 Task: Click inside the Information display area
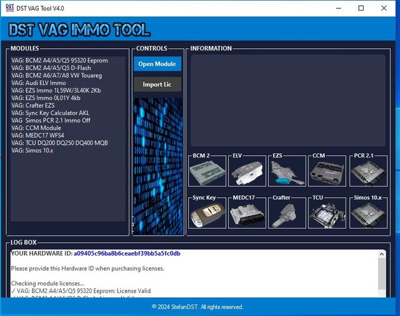coord(288,100)
